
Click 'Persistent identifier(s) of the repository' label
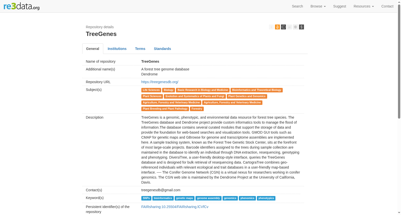click(108, 209)
